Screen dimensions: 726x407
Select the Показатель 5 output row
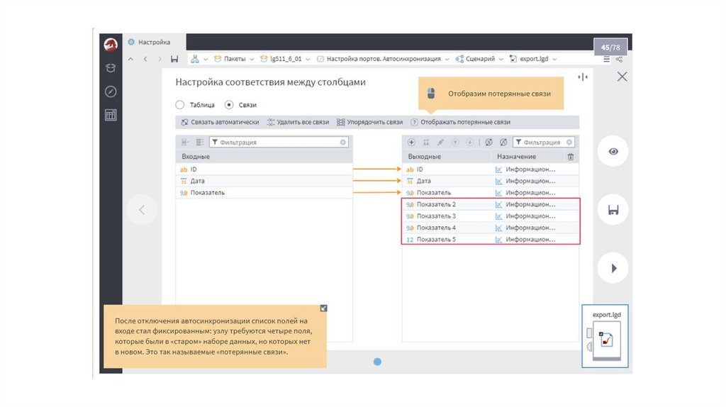[x=436, y=240]
